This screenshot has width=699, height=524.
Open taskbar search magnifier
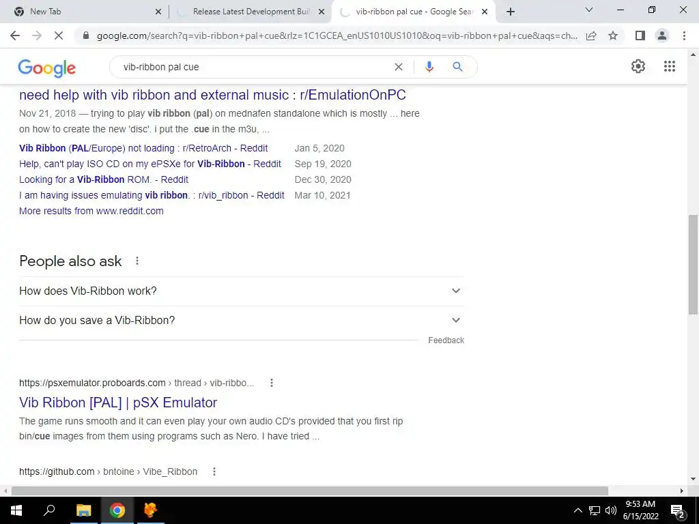(49, 510)
